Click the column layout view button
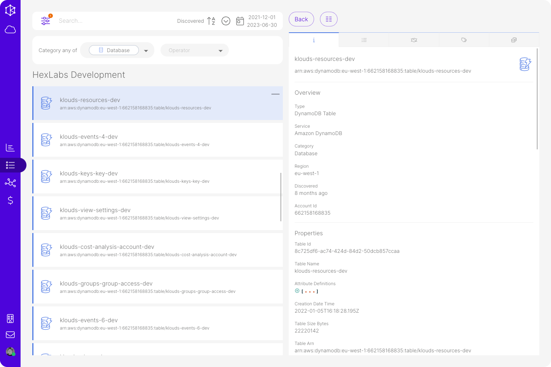 coord(329,19)
